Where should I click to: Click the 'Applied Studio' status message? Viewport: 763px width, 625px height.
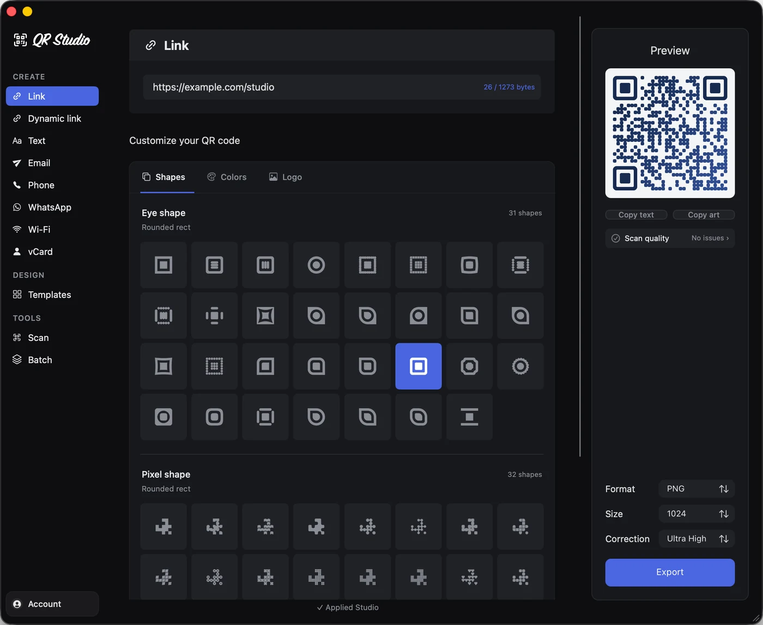(x=348, y=608)
